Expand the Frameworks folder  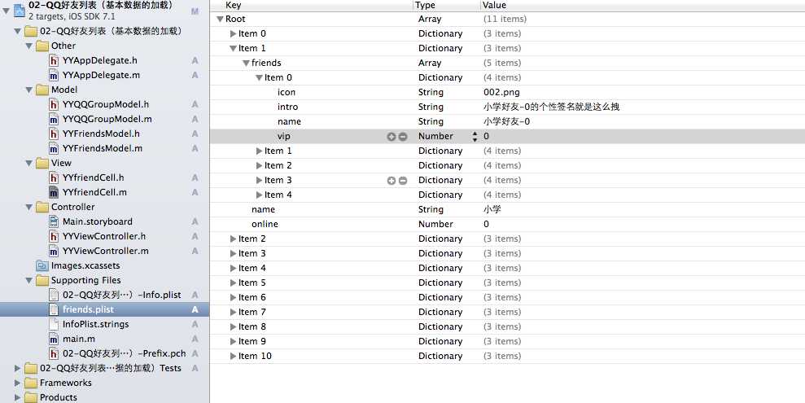(19, 383)
